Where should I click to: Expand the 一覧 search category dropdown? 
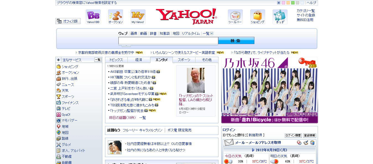(212, 34)
